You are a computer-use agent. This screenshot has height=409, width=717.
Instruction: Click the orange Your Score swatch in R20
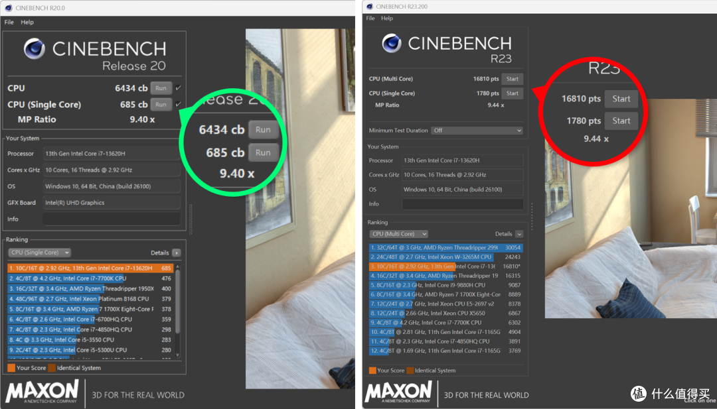(11, 368)
